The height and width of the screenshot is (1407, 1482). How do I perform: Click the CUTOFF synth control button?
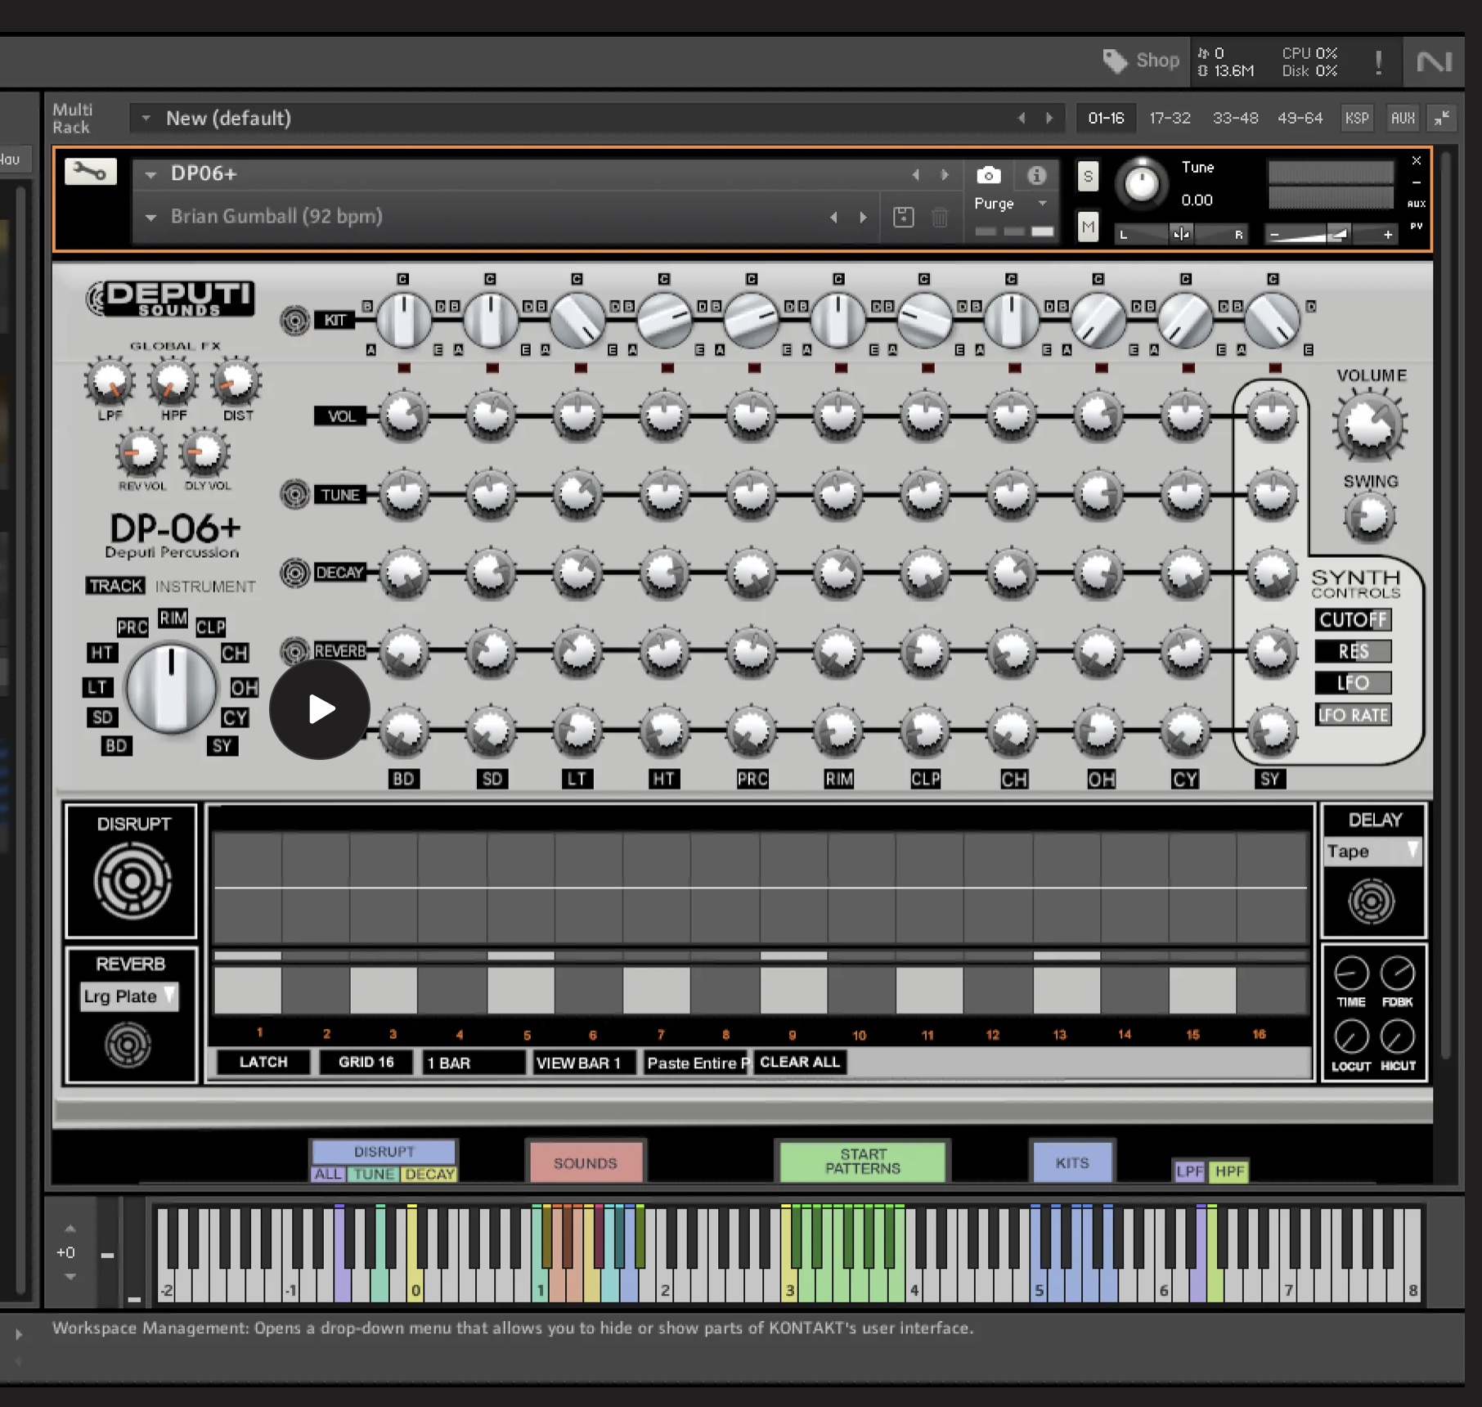(1353, 619)
